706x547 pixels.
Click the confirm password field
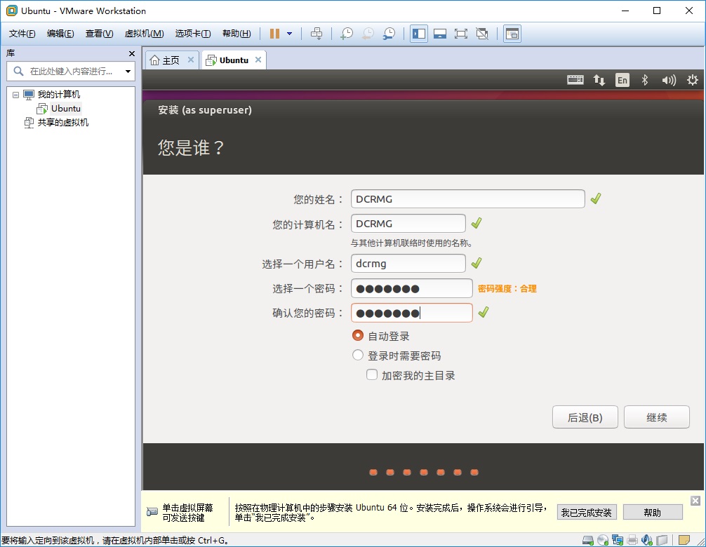[x=411, y=313]
